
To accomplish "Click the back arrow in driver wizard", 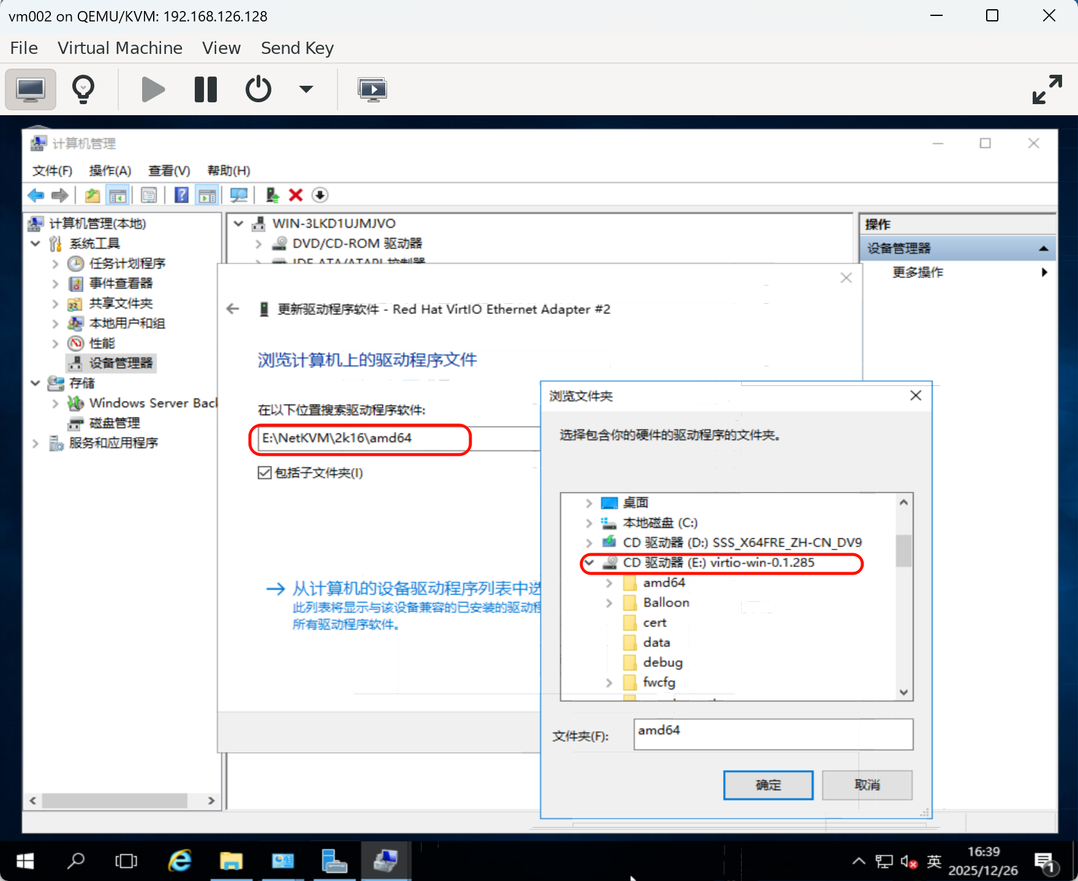I will click(233, 309).
